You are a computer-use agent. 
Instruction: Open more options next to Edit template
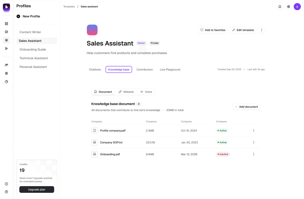point(261,30)
